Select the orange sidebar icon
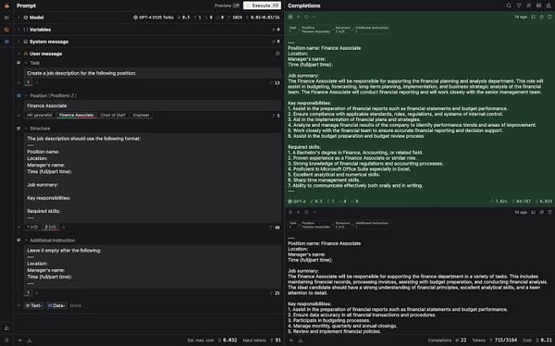 (x=6, y=30)
